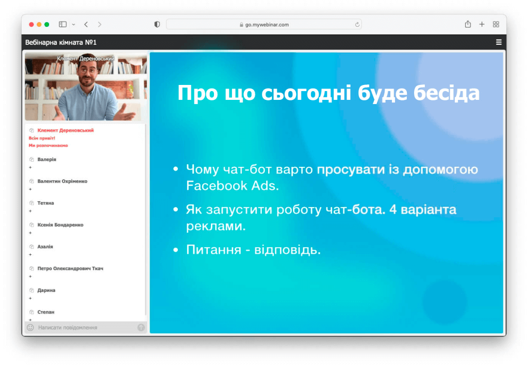Select chat name Валентин Охріменко
The height and width of the screenshot is (365, 528).
click(x=62, y=181)
